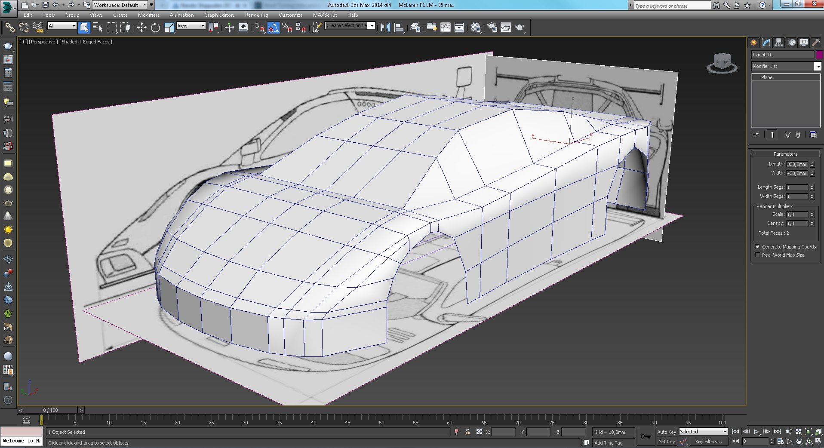Open the Key Filters dialog button

(708, 442)
